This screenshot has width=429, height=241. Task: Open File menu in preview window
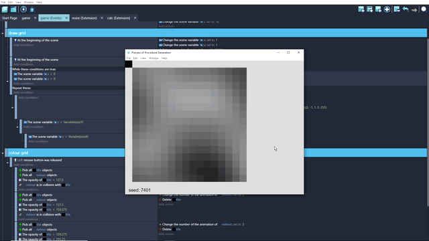tap(128, 58)
